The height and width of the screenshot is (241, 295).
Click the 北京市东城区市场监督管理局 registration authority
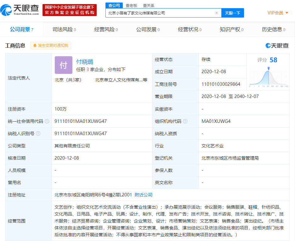[x=230, y=158]
